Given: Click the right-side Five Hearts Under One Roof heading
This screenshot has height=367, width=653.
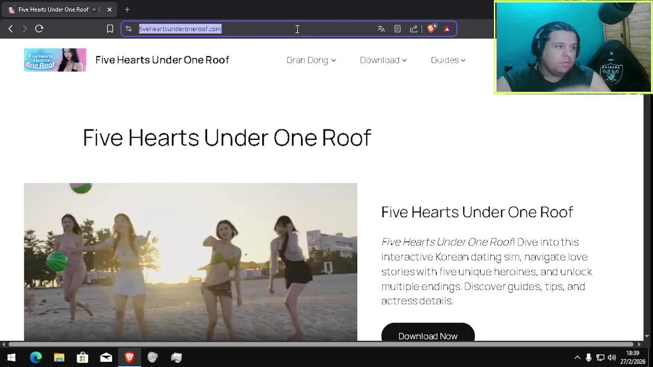Looking at the screenshot, I should pyautogui.click(x=477, y=212).
